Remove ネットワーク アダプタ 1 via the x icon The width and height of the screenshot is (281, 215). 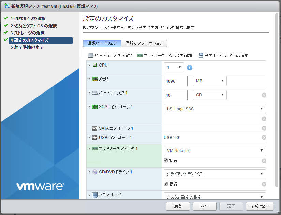point(264,160)
